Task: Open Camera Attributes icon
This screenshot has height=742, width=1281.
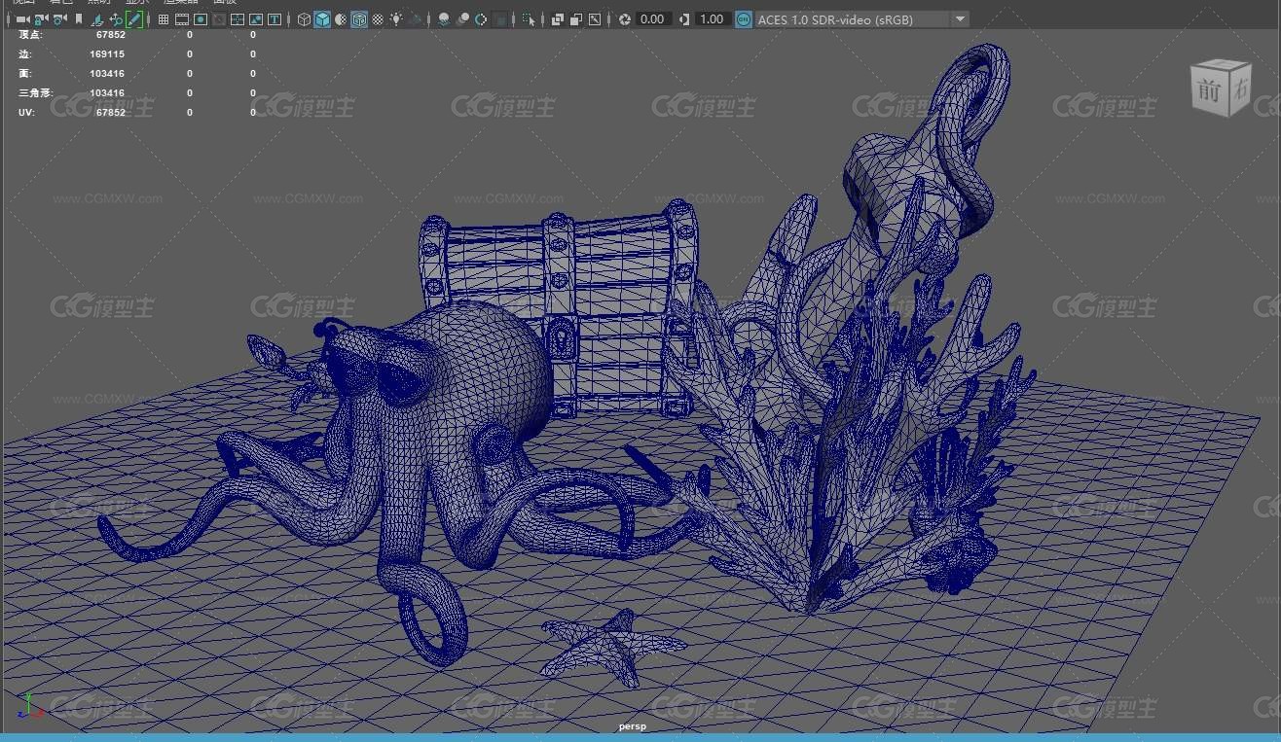Action: pos(60,19)
